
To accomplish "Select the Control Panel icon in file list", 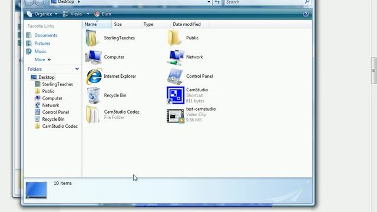I will 175,77.
